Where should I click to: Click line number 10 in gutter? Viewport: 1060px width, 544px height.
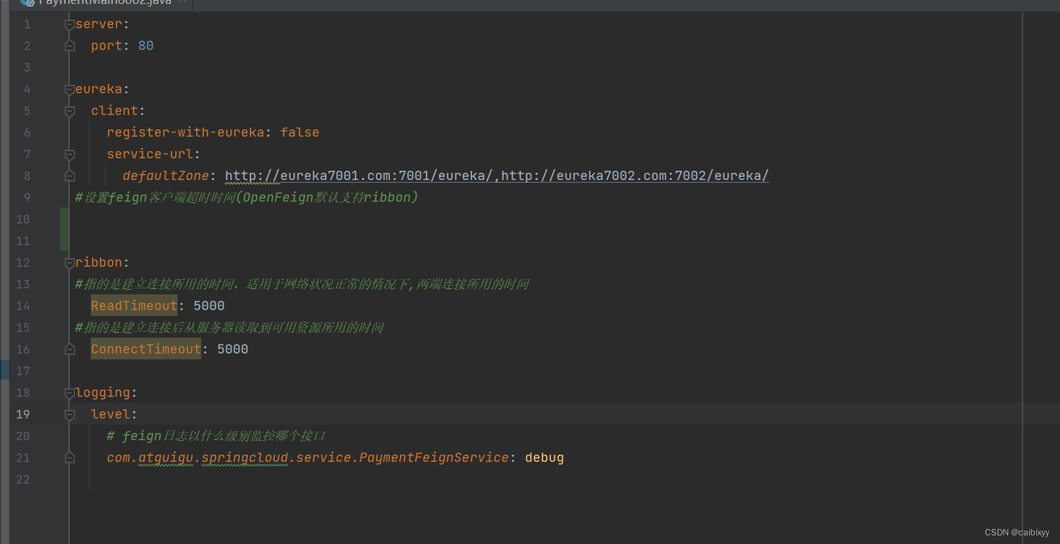click(23, 219)
